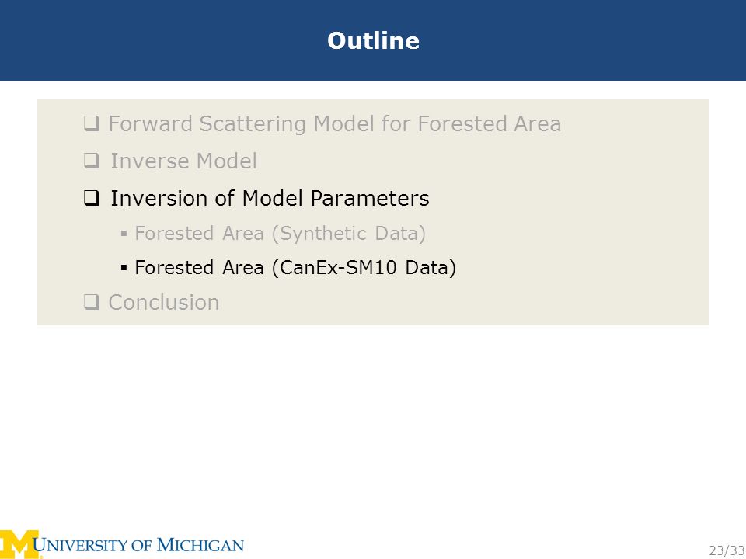Click the block M Michigan logo
Screen dimensions: 746x559
pyautogui.click(x=21, y=545)
